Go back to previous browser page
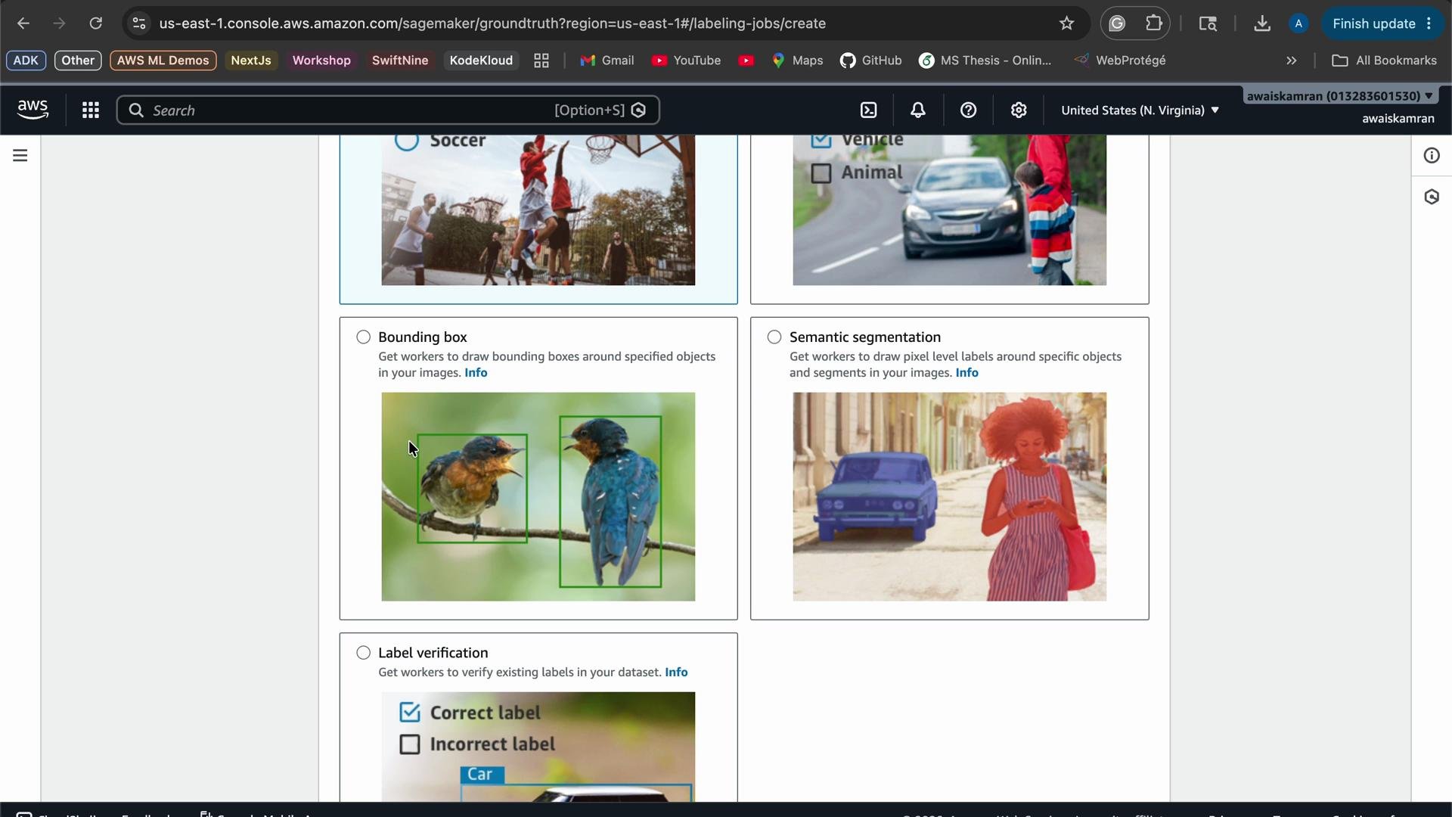 [x=23, y=23]
